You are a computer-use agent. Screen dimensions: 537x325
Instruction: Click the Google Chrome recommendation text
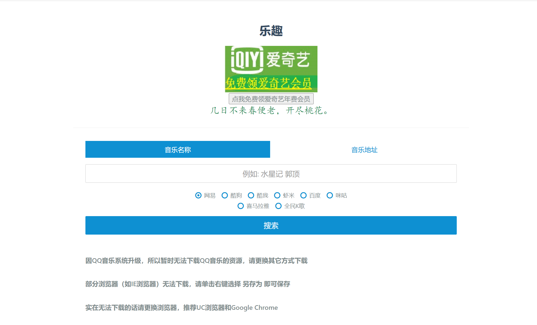pyautogui.click(x=181, y=308)
